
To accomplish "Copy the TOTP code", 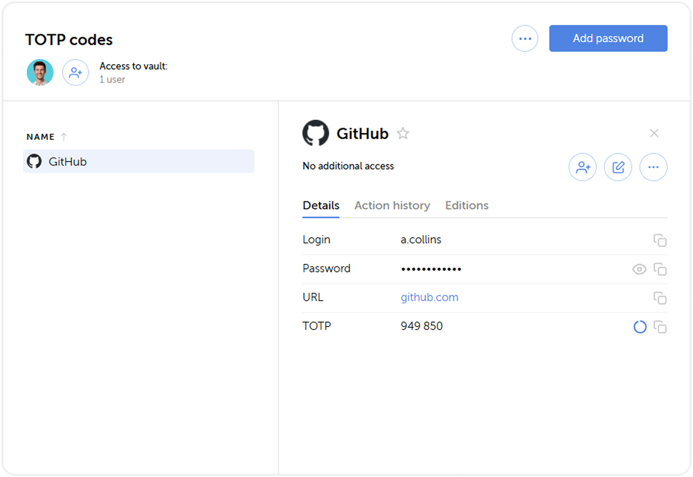I will [660, 327].
